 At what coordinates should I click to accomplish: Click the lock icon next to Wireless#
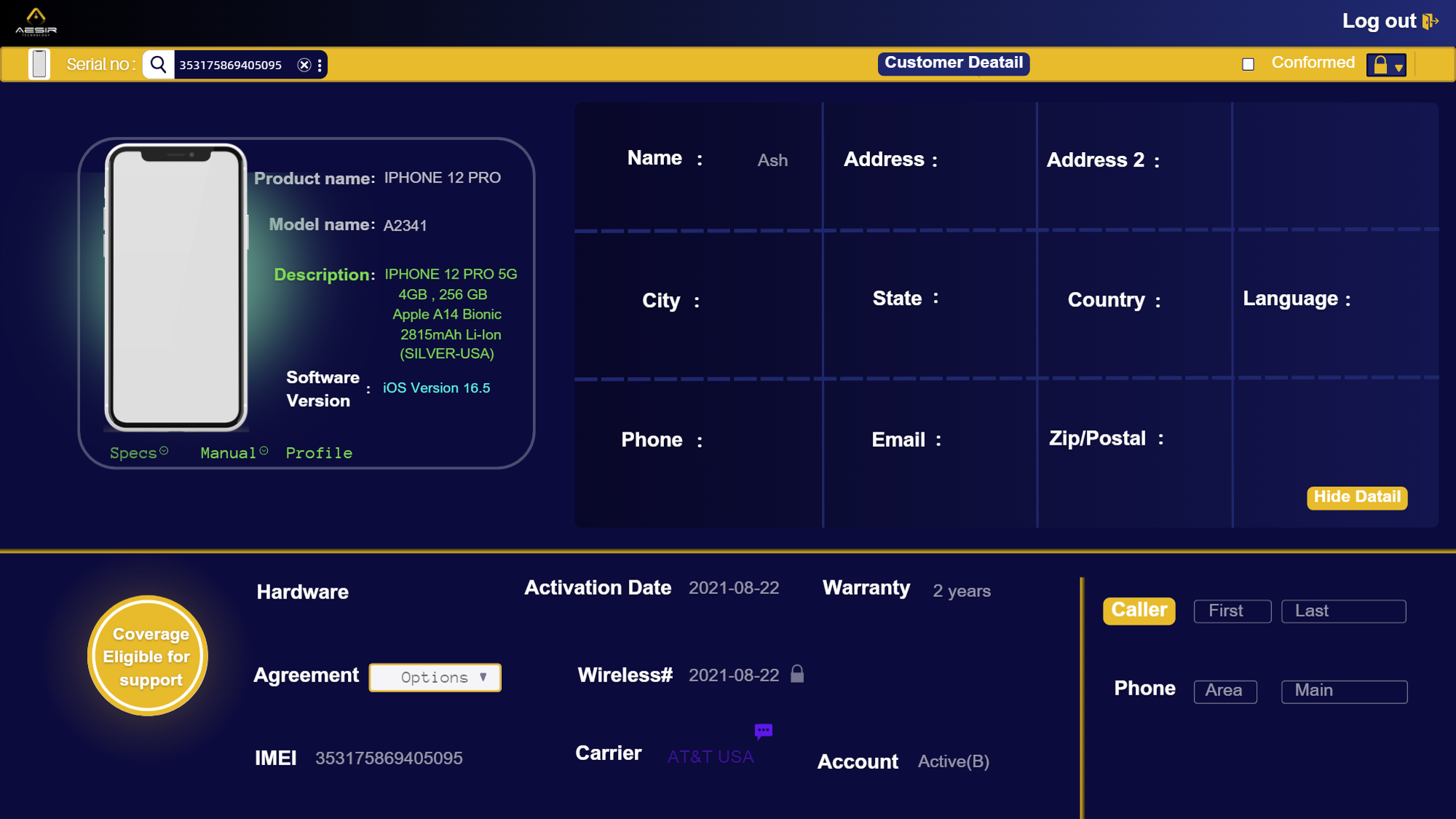point(797,674)
